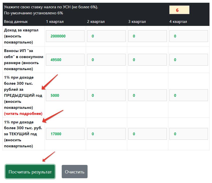Click the 'ТЕКУЩИЙ год' row label
212x183 pixels.
point(23,134)
